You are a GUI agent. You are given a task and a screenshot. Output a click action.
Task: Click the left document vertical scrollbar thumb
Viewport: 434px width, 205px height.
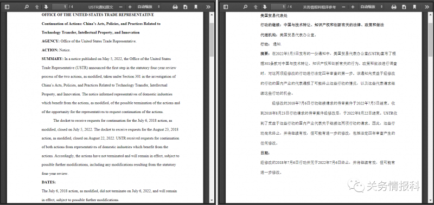pos(212,39)
